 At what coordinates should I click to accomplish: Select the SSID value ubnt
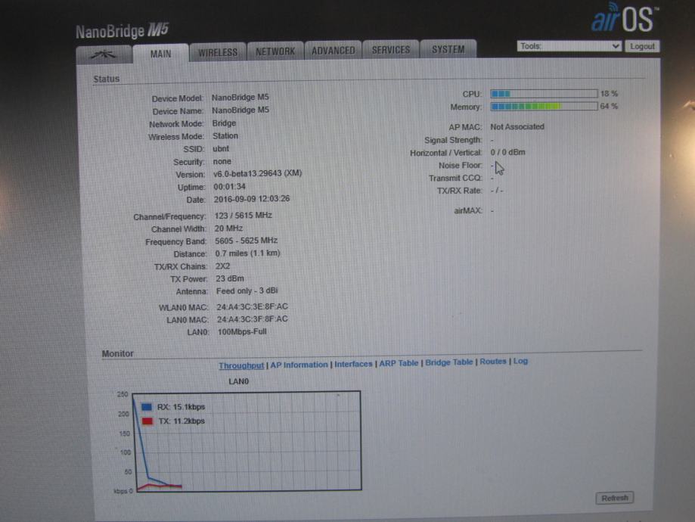click(221, 148)
